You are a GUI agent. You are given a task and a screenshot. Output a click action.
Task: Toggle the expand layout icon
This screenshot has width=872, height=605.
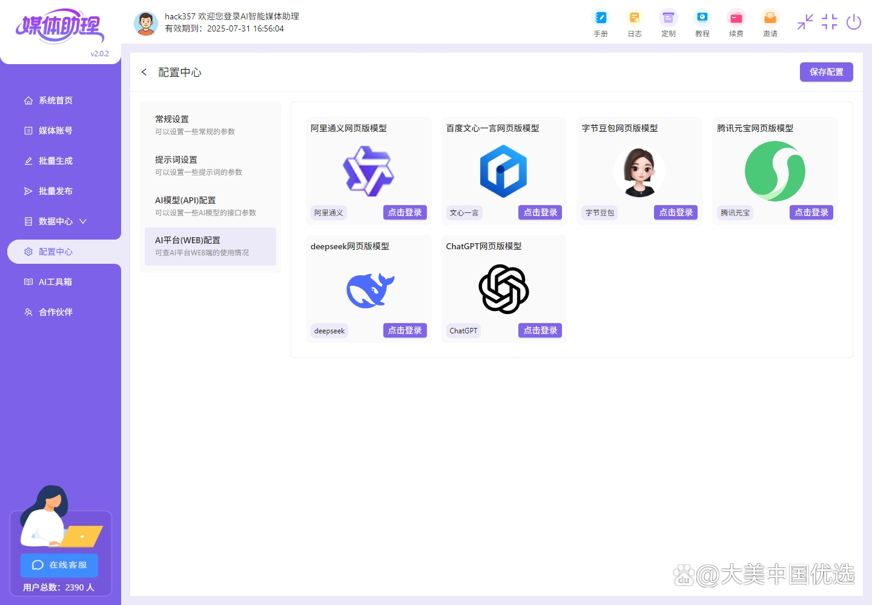pyautogui.click(x=829, y=22)
